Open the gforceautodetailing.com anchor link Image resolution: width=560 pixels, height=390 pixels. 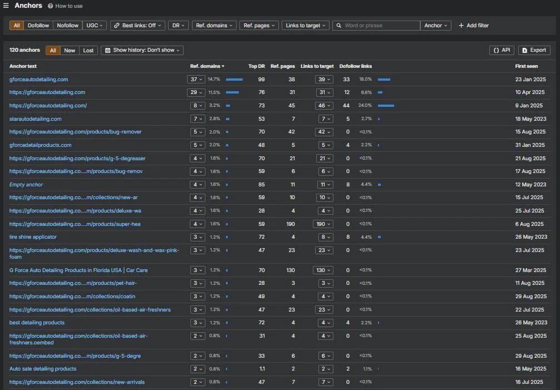(x=38, y=79)
